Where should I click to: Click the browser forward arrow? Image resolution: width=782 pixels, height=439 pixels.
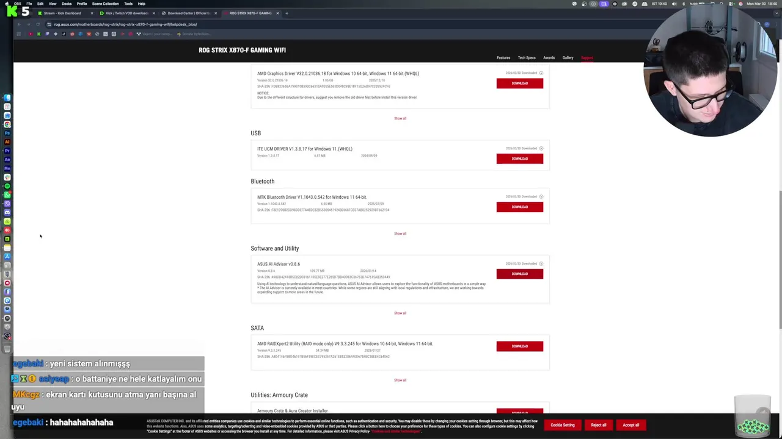29,24
